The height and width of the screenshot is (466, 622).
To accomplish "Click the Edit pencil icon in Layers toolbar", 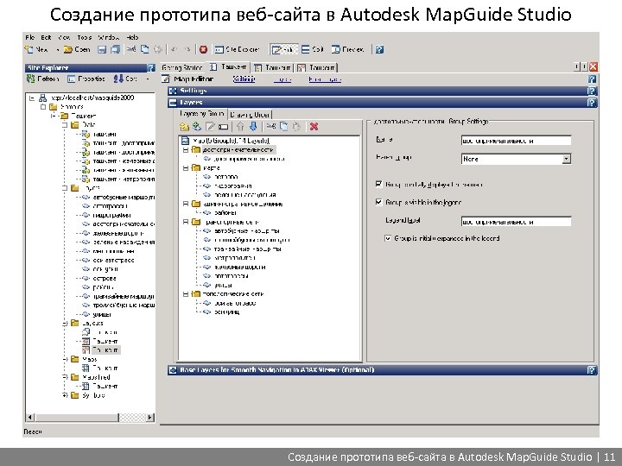I will (x=210, y=126).
